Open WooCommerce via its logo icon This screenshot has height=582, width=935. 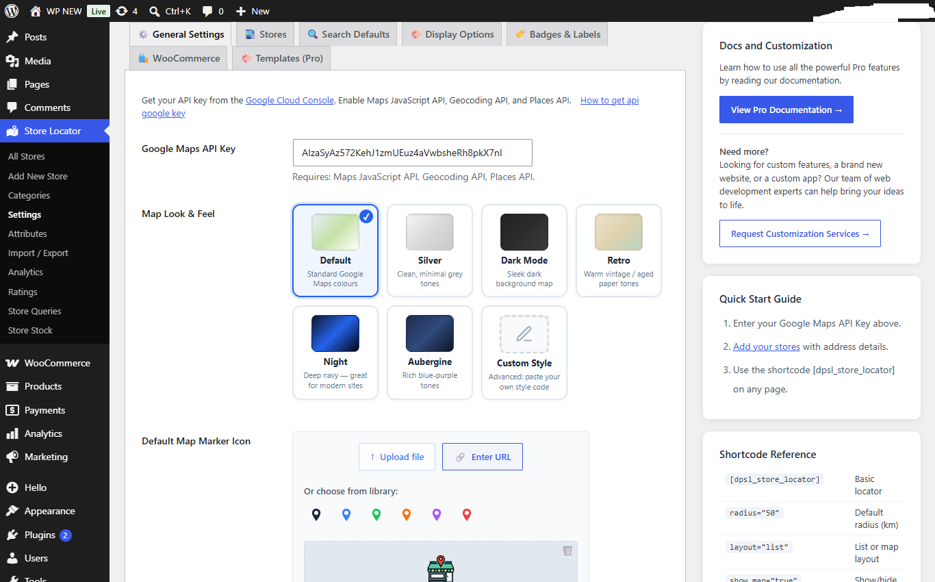tap(12, 363)
